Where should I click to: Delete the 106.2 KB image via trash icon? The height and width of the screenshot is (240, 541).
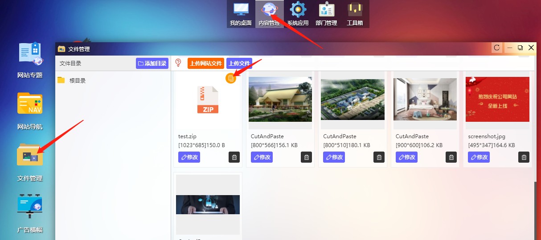click(x=451, y=157)
